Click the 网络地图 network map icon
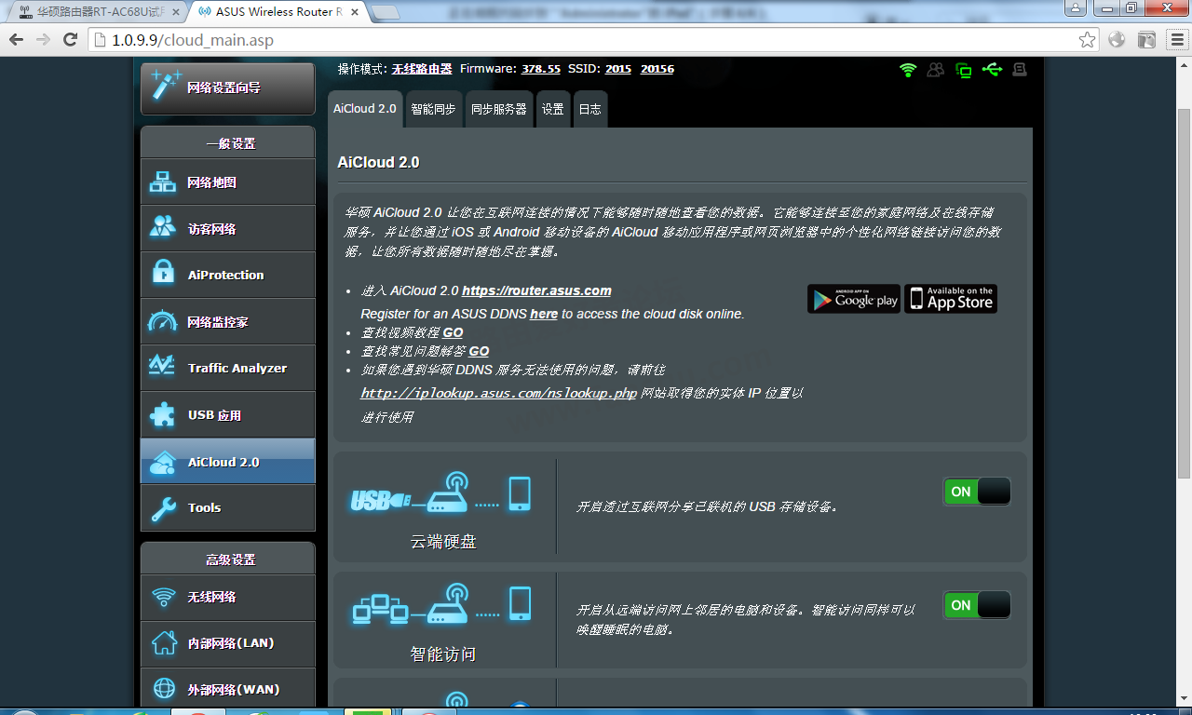 point(163,182)
